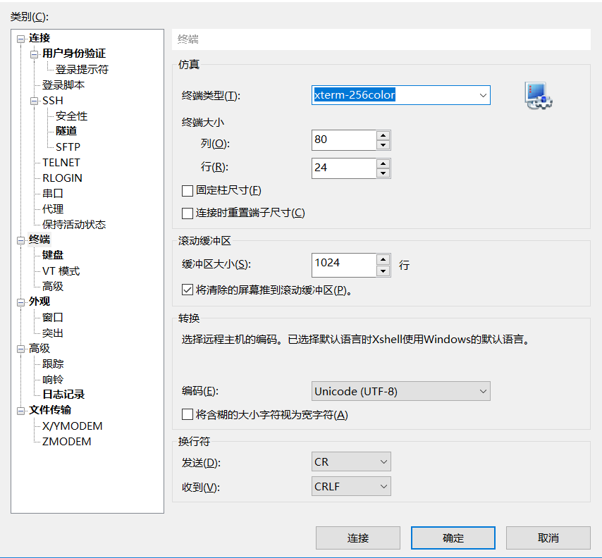
Task: Uncheck 将清除的屏幕推到滚动缓冲区 option
Action: tap(188, 290)
